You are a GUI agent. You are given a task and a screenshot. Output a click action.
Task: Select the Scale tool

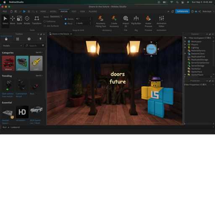coord(19,20)
